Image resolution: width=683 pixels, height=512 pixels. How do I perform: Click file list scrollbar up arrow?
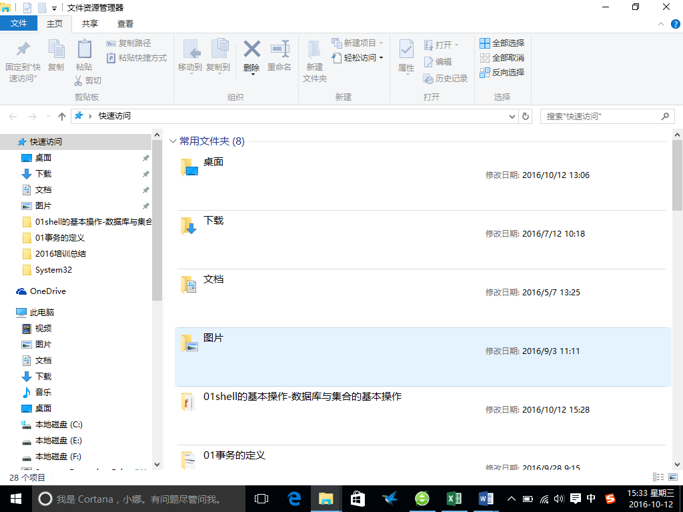click(x=677, y=135)
